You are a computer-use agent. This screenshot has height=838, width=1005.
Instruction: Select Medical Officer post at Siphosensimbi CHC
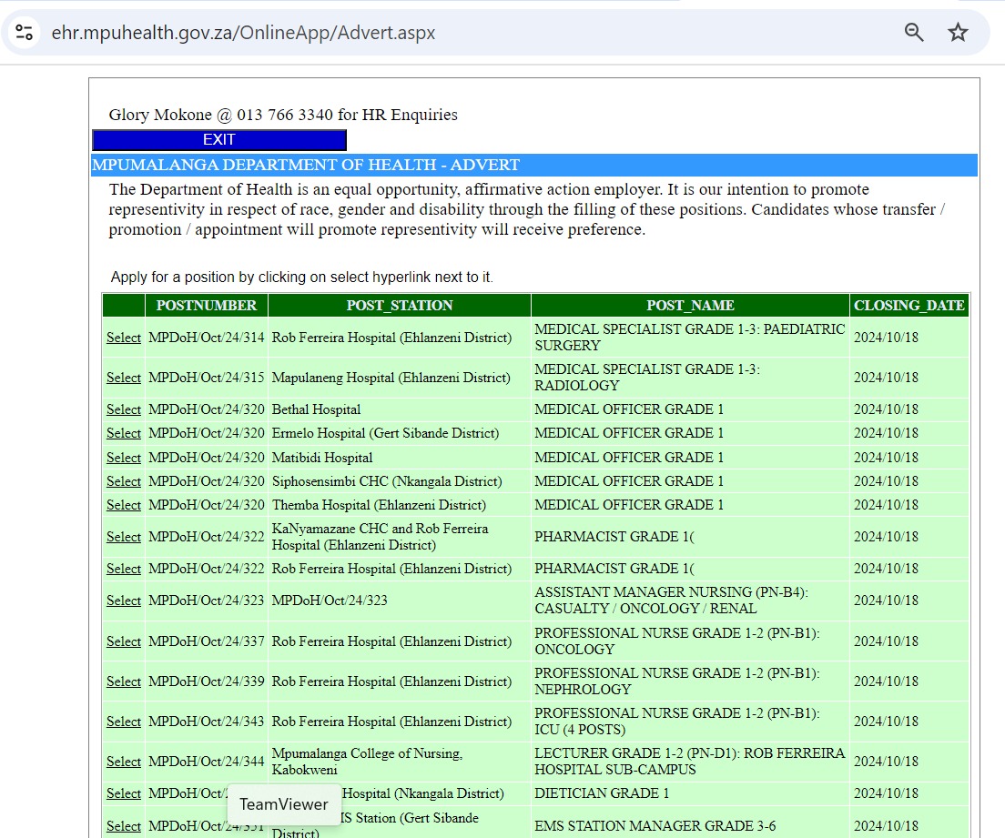click(x=124, y=481)
